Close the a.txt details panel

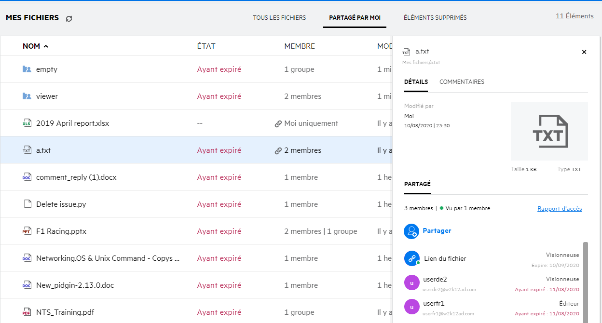click(x=584, y=52)
